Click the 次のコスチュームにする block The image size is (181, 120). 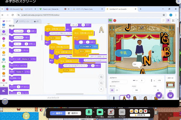point(18,65)
